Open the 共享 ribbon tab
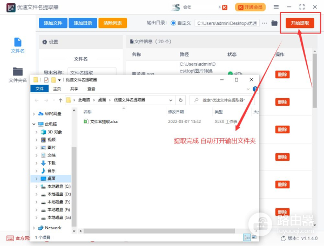Image resolution: width=324 pixels, height=246 pixels. point(74,88)
